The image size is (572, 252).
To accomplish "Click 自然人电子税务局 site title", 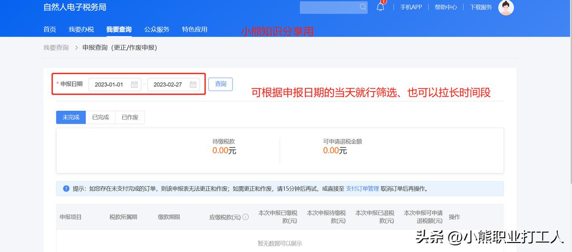I will coord(74,7).
